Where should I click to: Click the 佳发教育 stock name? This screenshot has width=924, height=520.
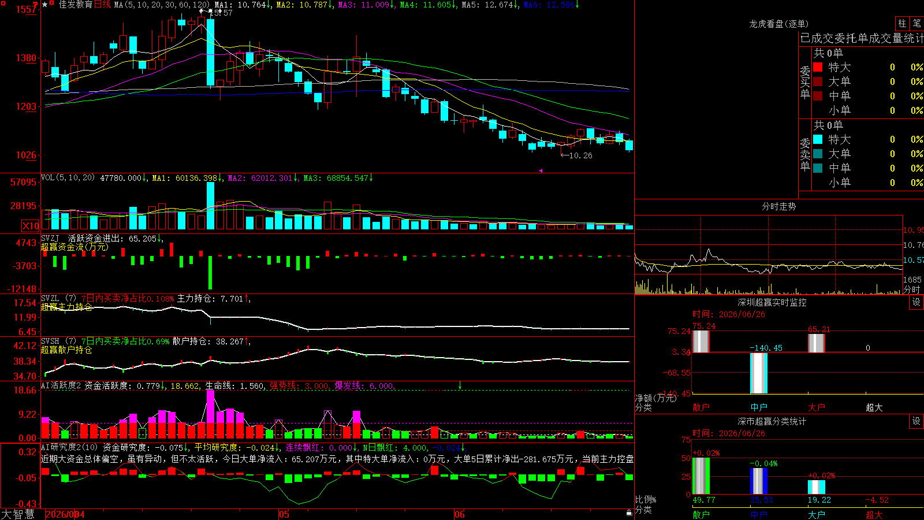(x=76, y=5)
